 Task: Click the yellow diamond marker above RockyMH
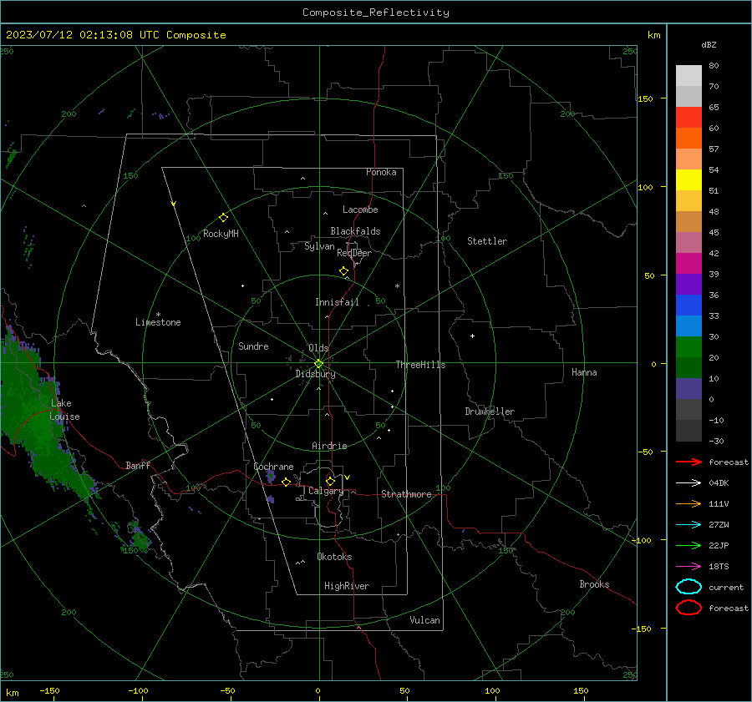(223, 218)
